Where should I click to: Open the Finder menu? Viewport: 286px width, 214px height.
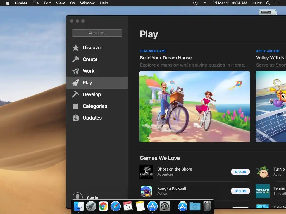[x=21, y=3]
